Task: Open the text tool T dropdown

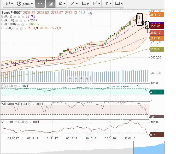Action: (x=108, y=4)
